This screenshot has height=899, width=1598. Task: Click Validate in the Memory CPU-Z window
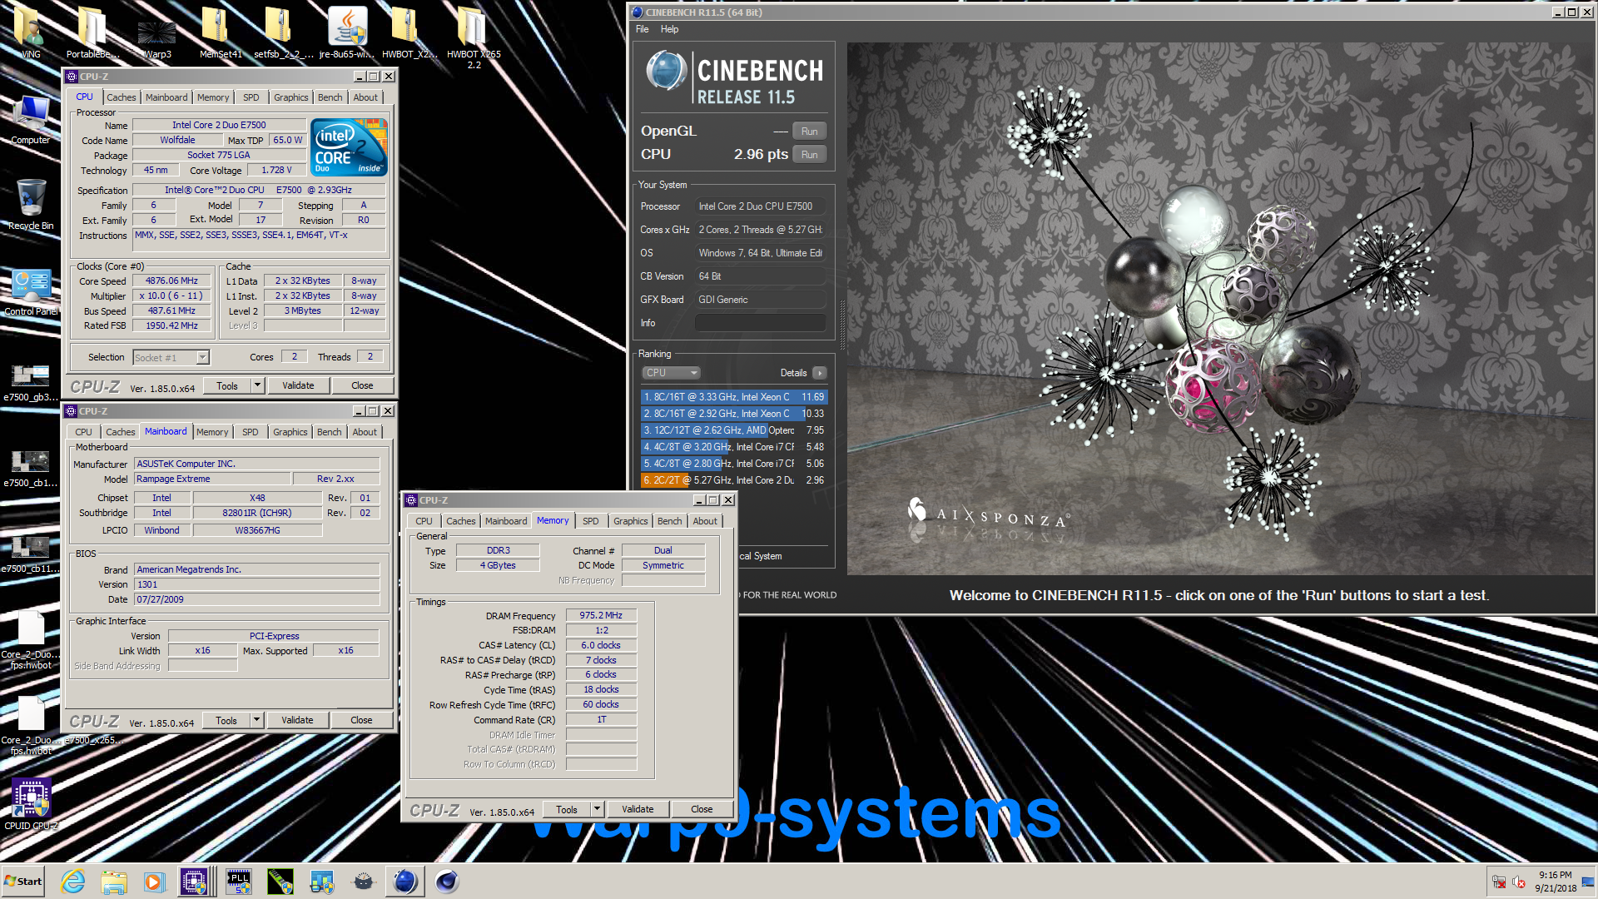pos(638,809)
